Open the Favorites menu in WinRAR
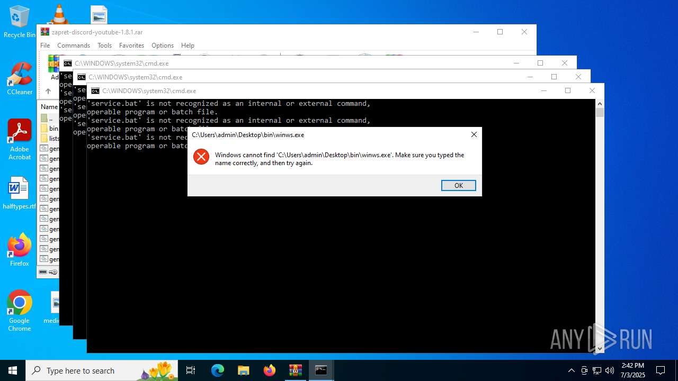The height and width of the screenshot is (381, 678). click(x=131, y=46)
